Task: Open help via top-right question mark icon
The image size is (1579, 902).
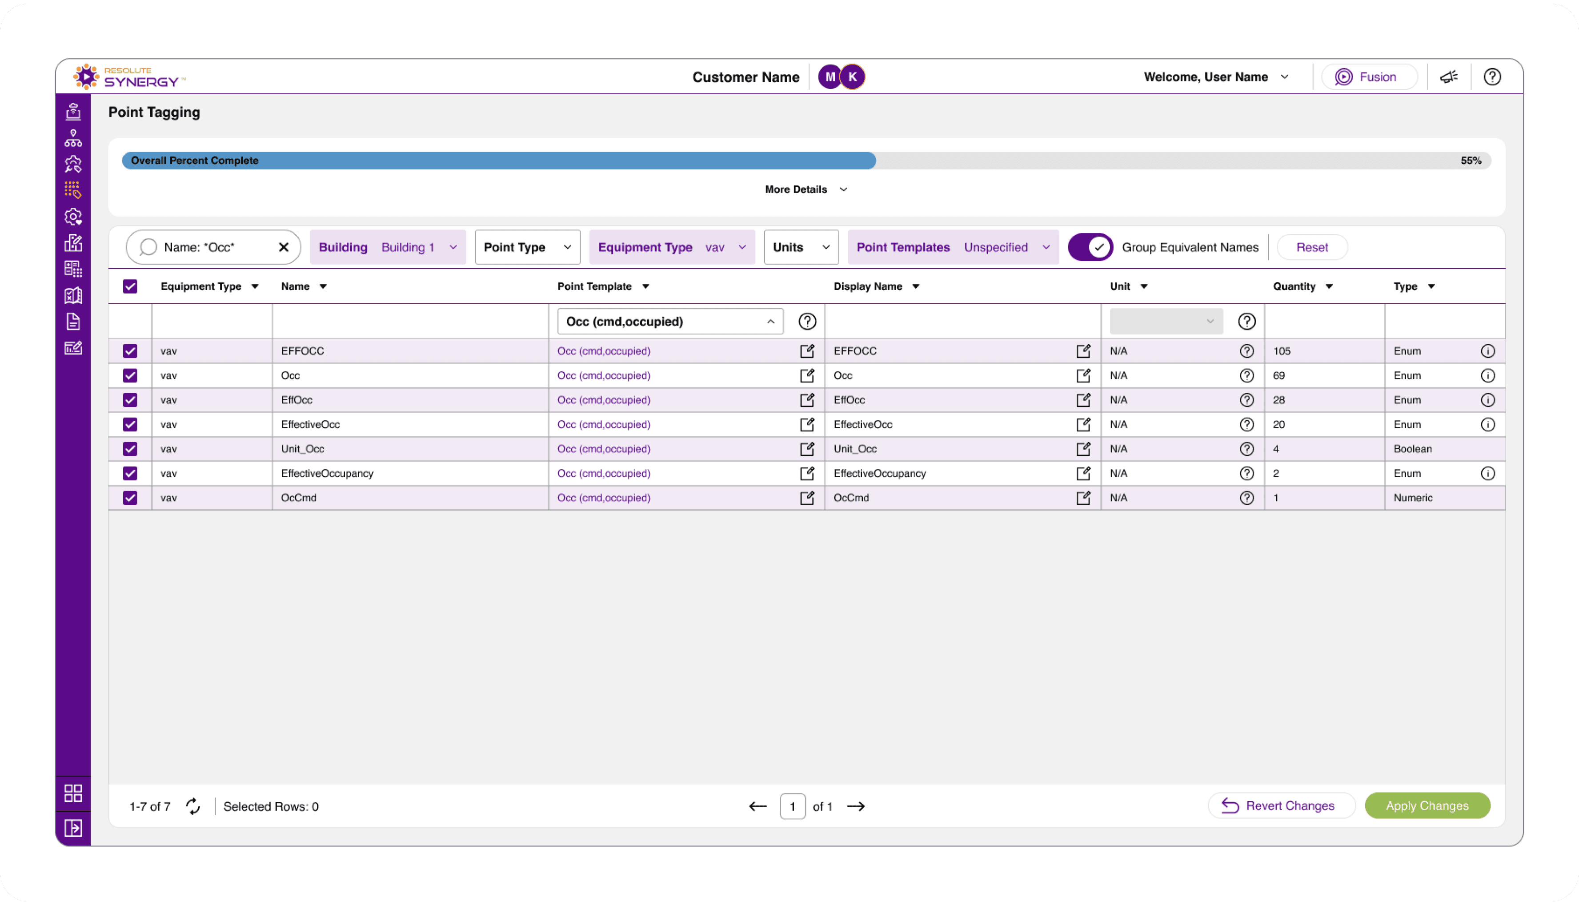Action: pyautogui.click(x=1492, y=77)
